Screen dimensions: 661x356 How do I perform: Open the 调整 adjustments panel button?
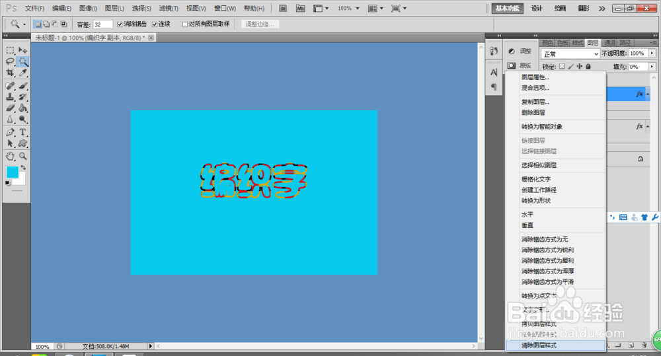(521, 51)
